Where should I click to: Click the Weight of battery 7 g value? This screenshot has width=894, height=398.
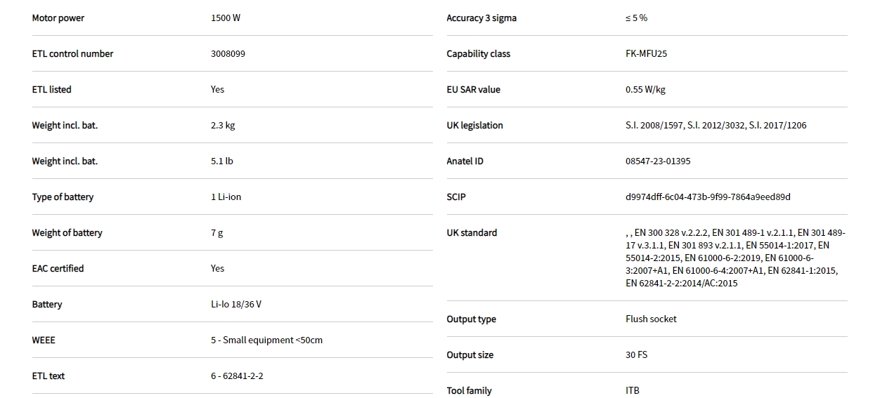[216, 233]
